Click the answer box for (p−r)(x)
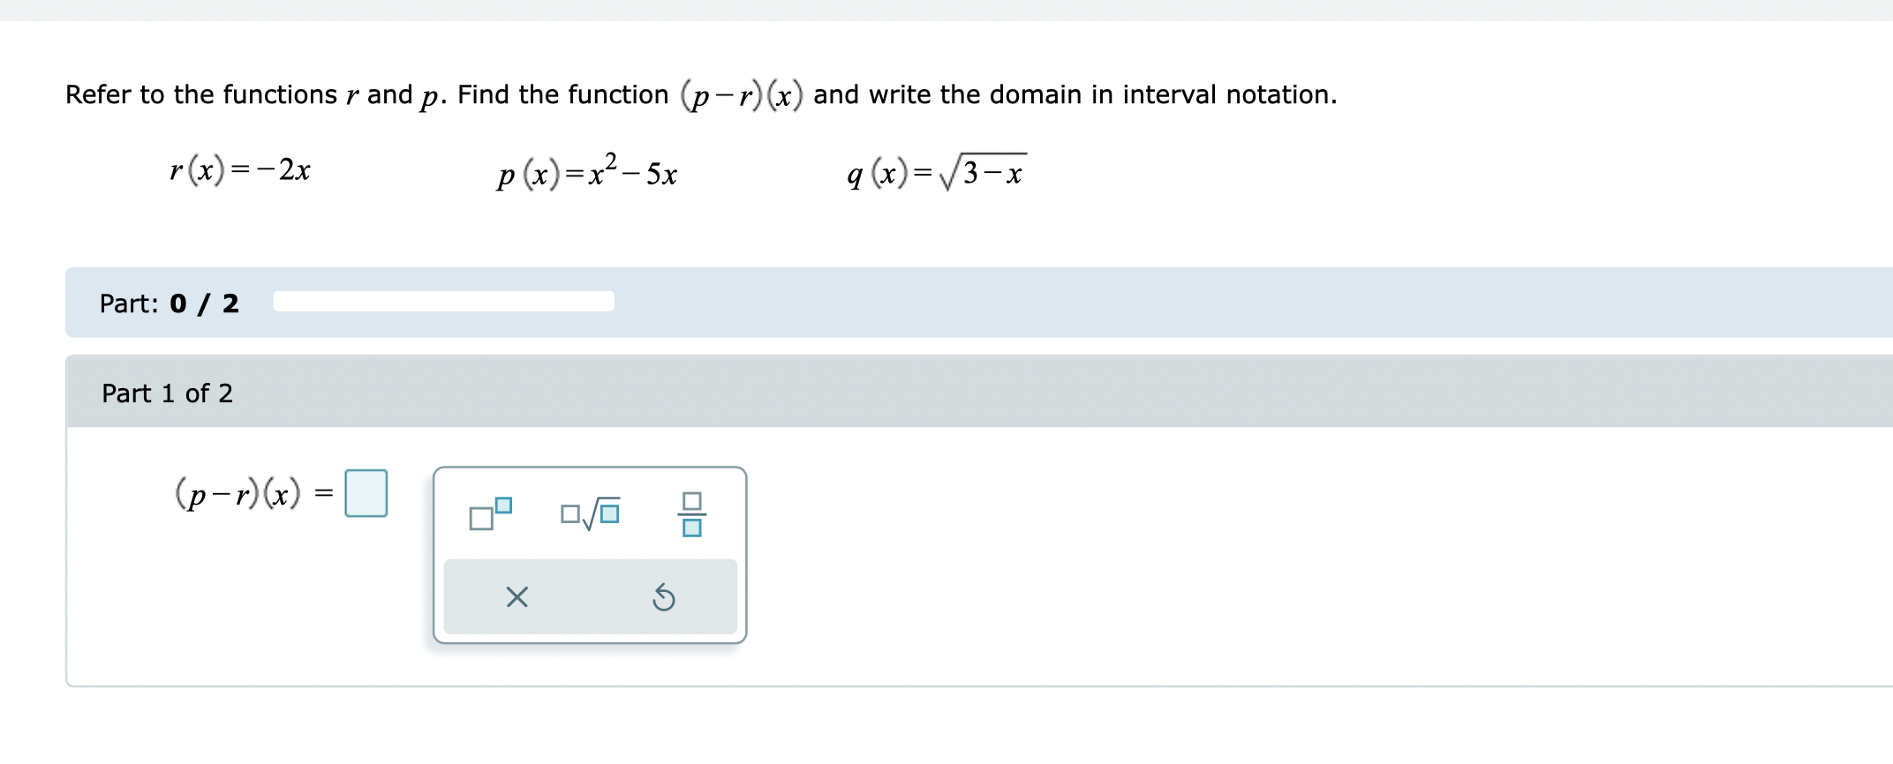This screenshot has height=764, width=1893. [x=366, y=493]
